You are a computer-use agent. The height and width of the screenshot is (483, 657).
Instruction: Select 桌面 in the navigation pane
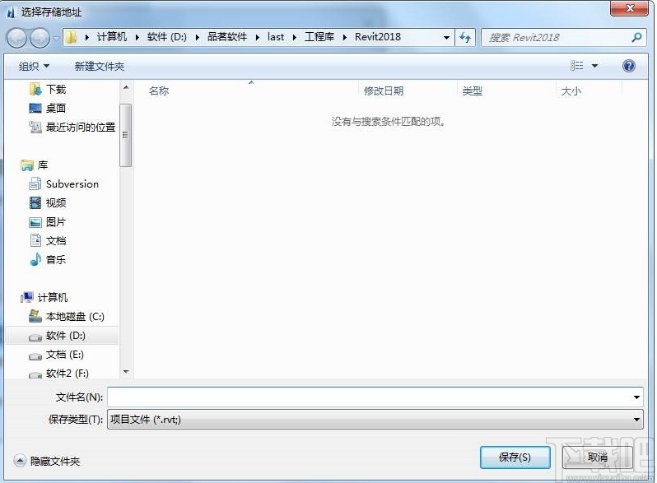pyautogui.click(x=48, y=109)
